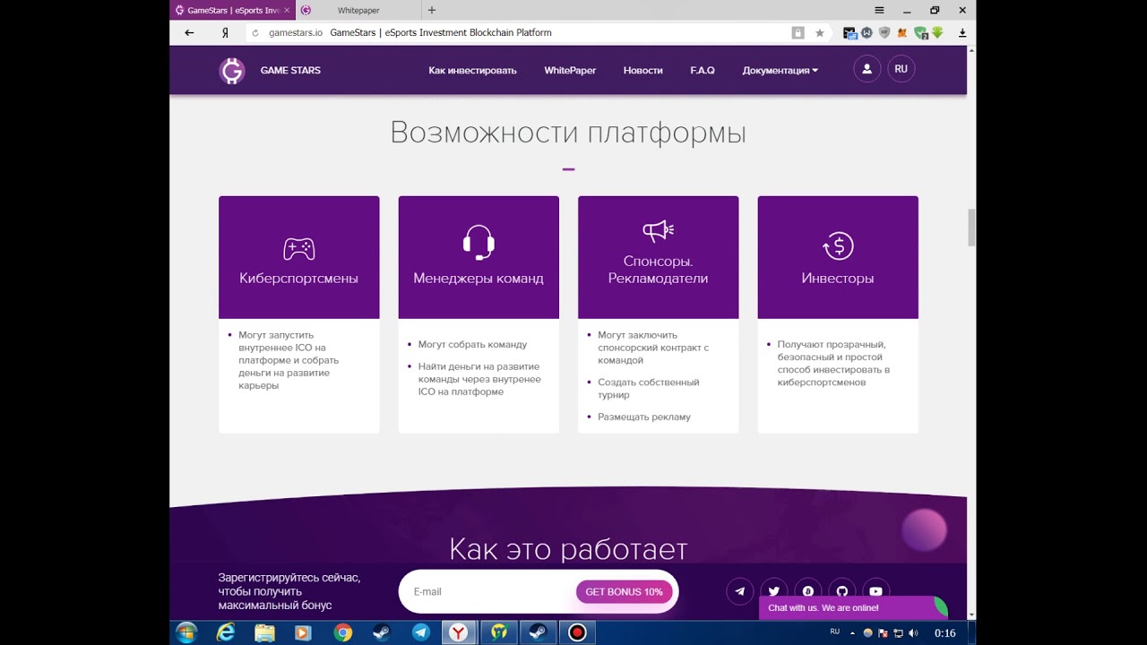Show hidden system tray icons
This screenshot has height=645, width=1147.
coord(852,632)
